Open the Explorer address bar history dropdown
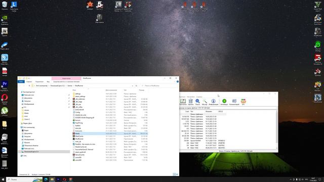 [x=133, y=85]
